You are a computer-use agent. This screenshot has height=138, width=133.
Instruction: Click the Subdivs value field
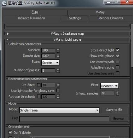[48, 50]
